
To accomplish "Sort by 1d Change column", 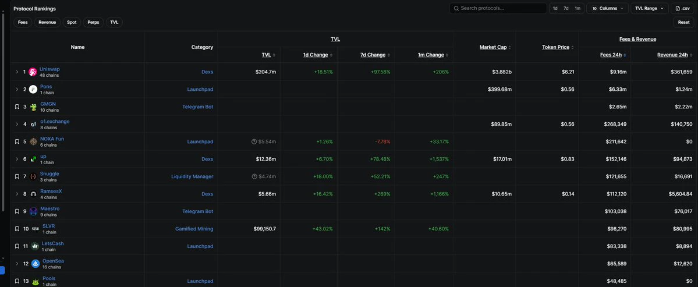I will pos(318,55).
